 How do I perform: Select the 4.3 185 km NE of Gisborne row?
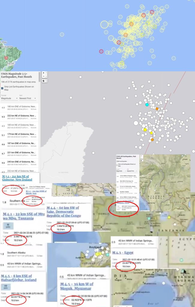coord(19,126)
